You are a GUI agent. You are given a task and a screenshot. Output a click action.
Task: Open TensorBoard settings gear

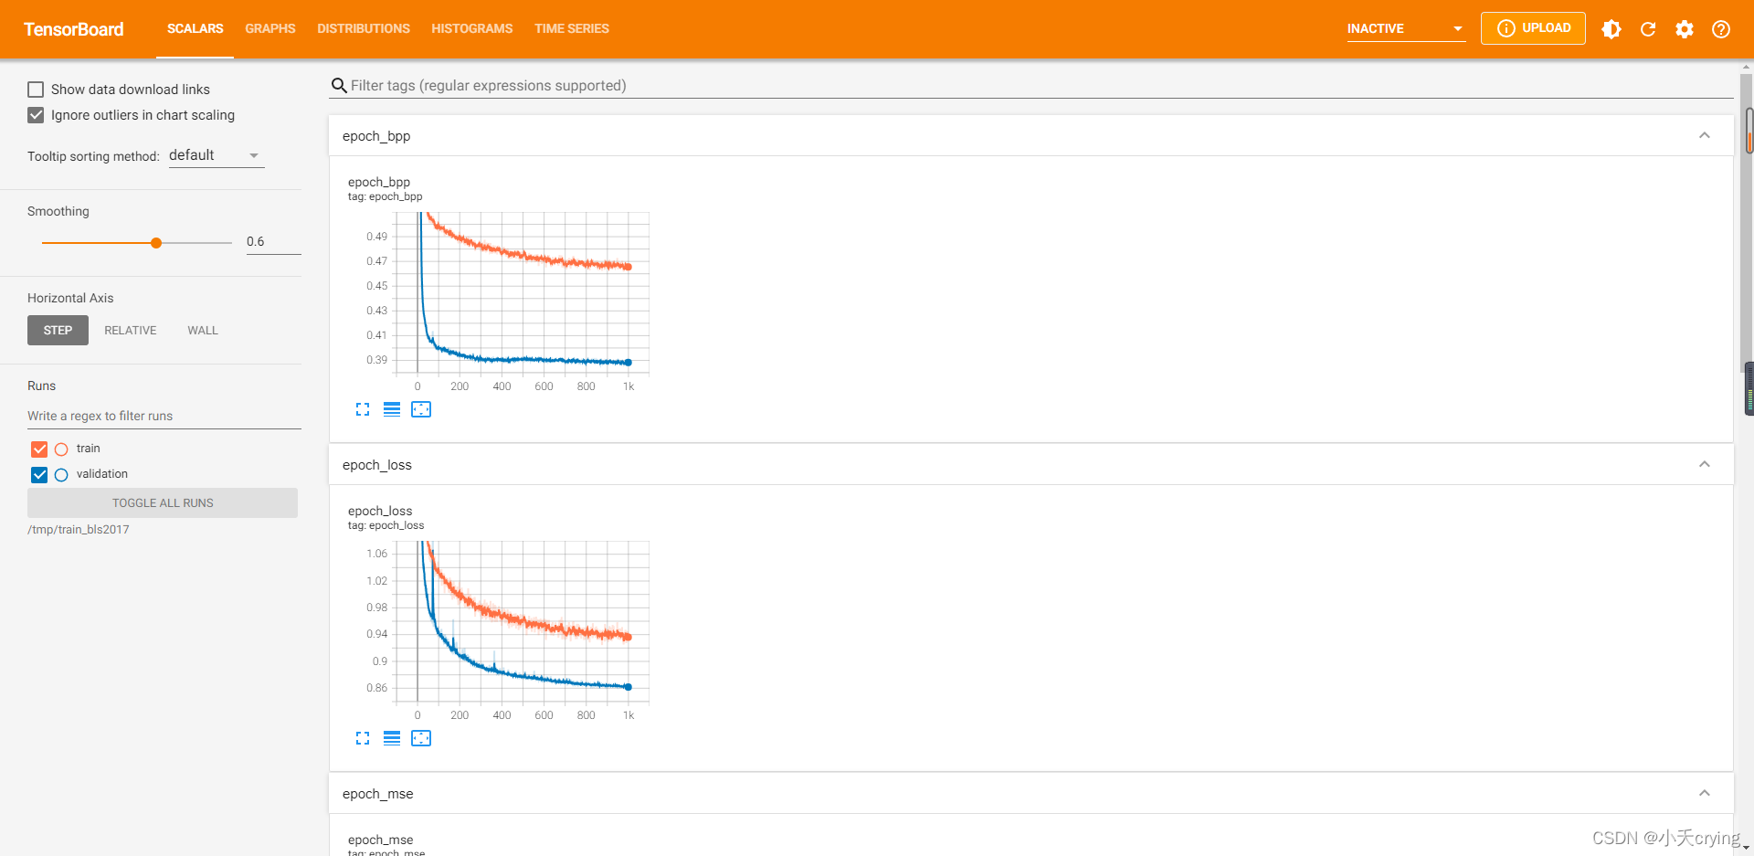1685,29
